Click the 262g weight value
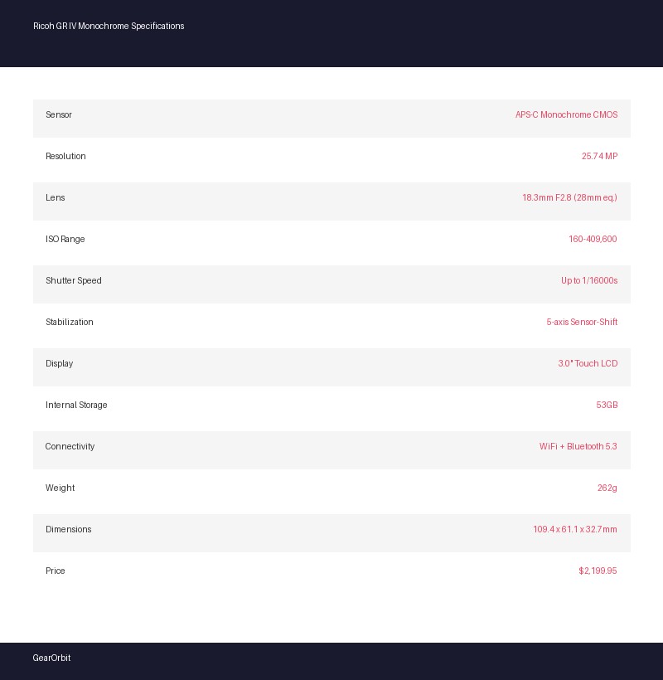663x680 pixels. pyautogui.click(x=607, y=488)
